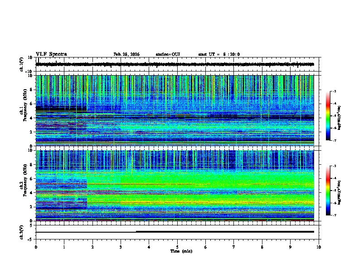Click the "VLF Spectra" plot title
This screenshot has height=277, width=359.
pos(51,54)
